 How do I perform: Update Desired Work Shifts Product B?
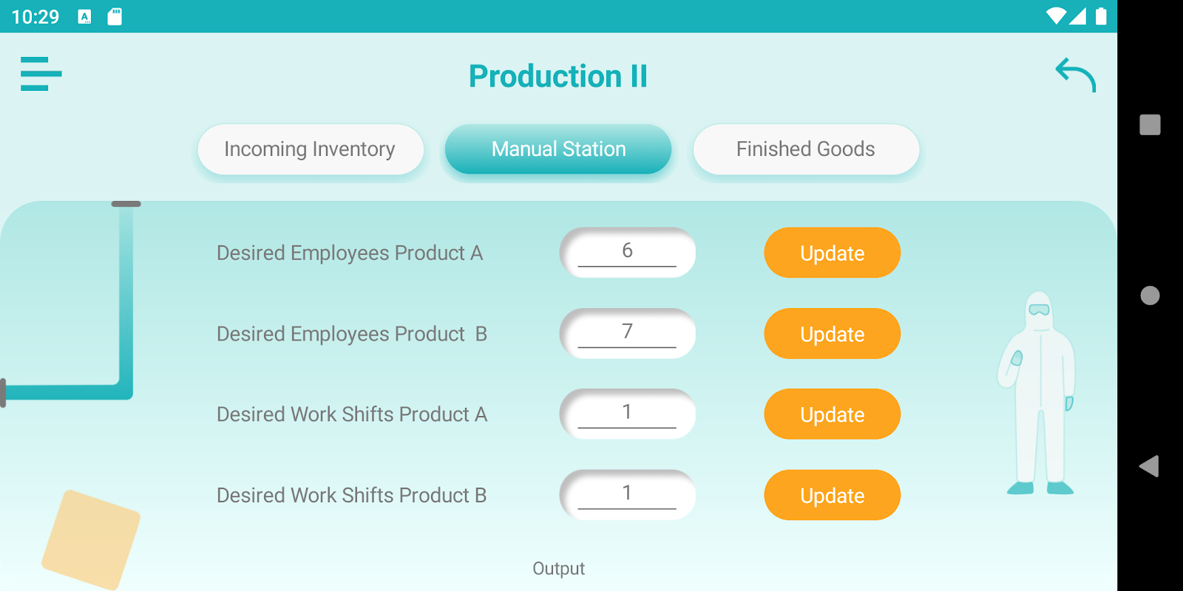832,495
